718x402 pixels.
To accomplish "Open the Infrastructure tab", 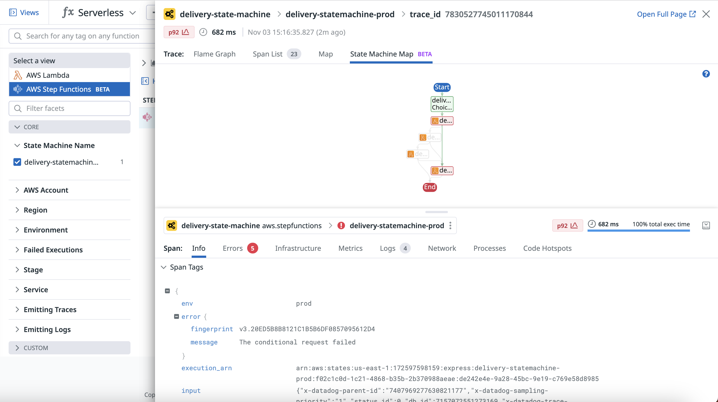I will tap(298, 248).
